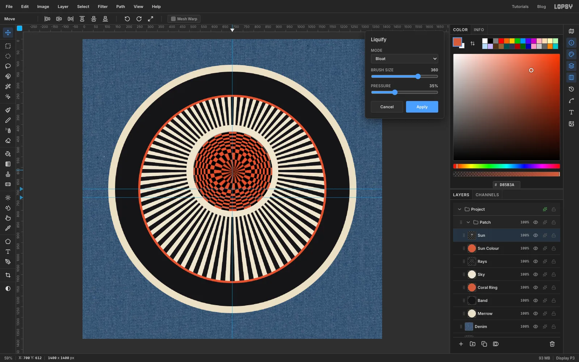Delete layer with the trash icon
The height and width of the screenshot is (362, 579).
coord(552,344)
